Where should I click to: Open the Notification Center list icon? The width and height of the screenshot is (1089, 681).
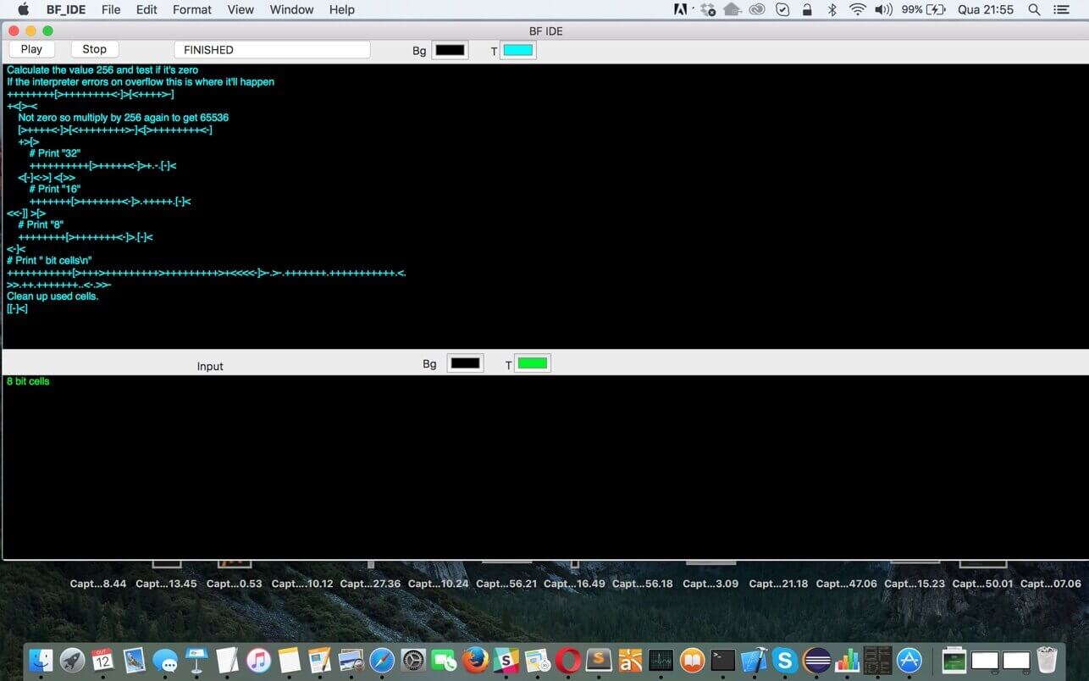[1061, 9]
